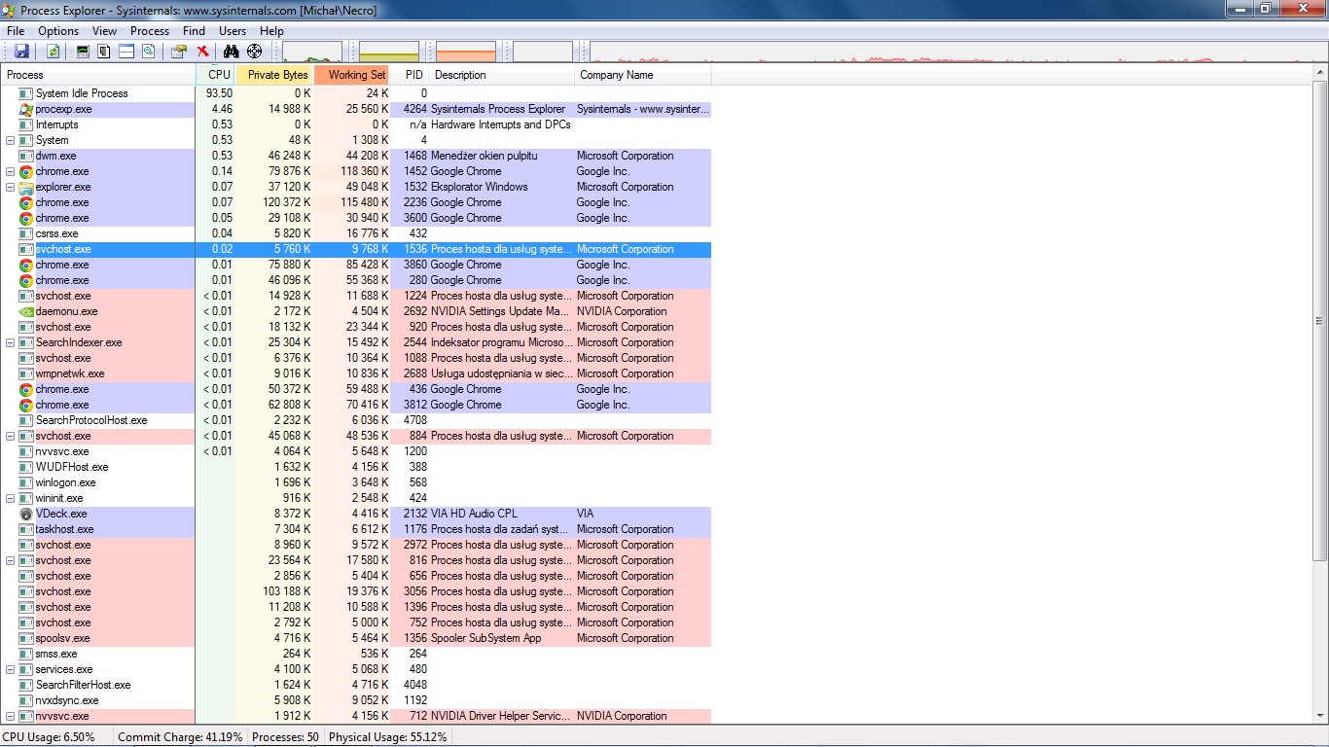Viewport: 1329px width, 747px height.
Task: Click the Process column header
Action: coord(98,75)
